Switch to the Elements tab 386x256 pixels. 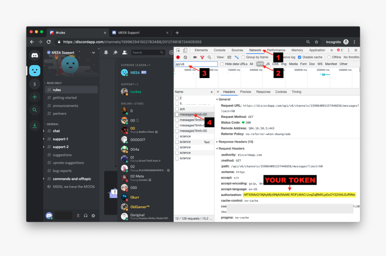tap(201, 50)
